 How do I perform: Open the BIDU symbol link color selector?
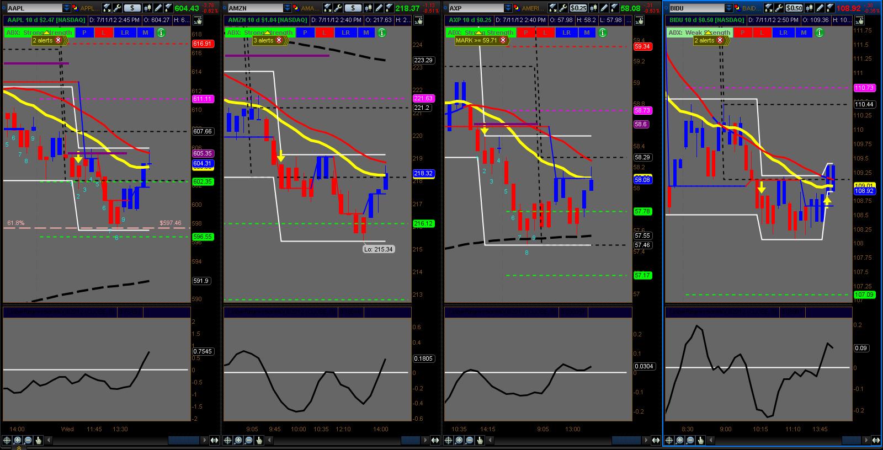tap(737, 8)
